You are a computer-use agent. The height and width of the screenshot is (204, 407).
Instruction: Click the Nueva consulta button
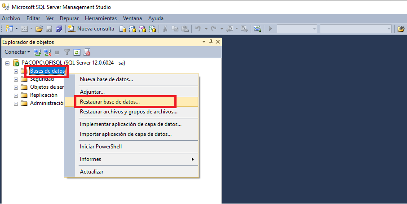91,29
